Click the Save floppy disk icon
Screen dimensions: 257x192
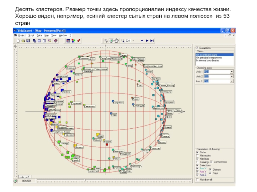pos(28,41)
